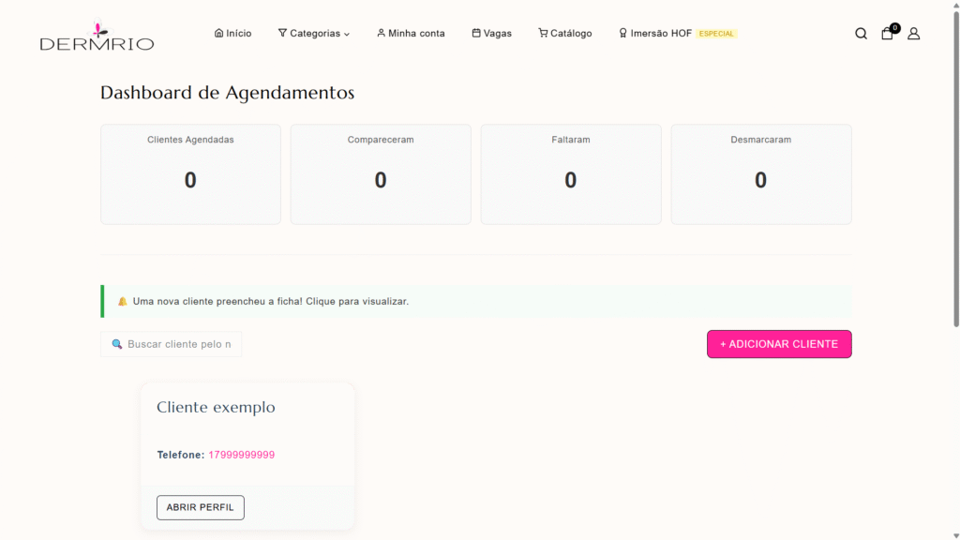Click the Faltaram stat card

click(x=571, y=174)
